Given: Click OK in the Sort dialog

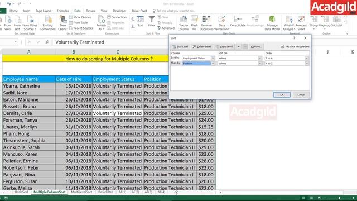Looking at the screenshot, I should pos(282,94).
